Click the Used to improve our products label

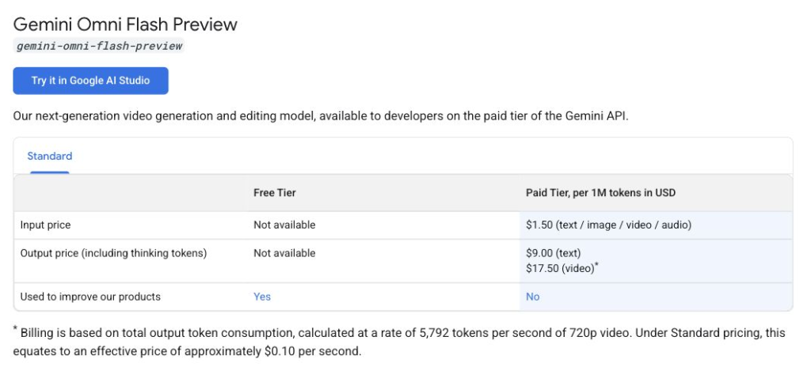pyautogui.click(x=90, y=297)
